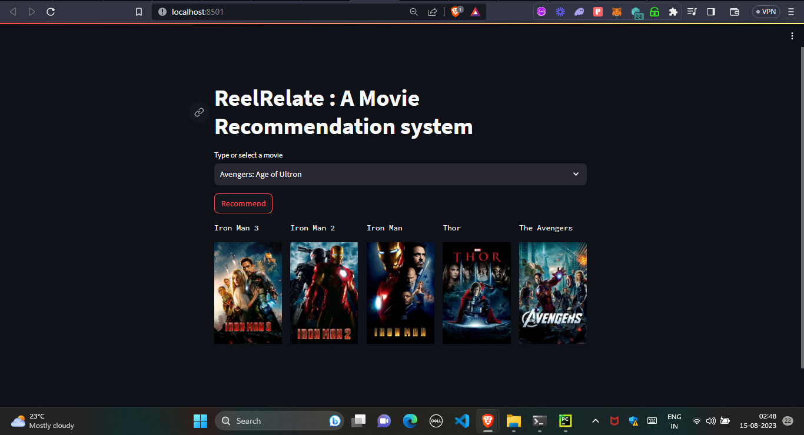Click the Iron Man 2 poster
Screen dimensions: 804x435
point(324,292)
